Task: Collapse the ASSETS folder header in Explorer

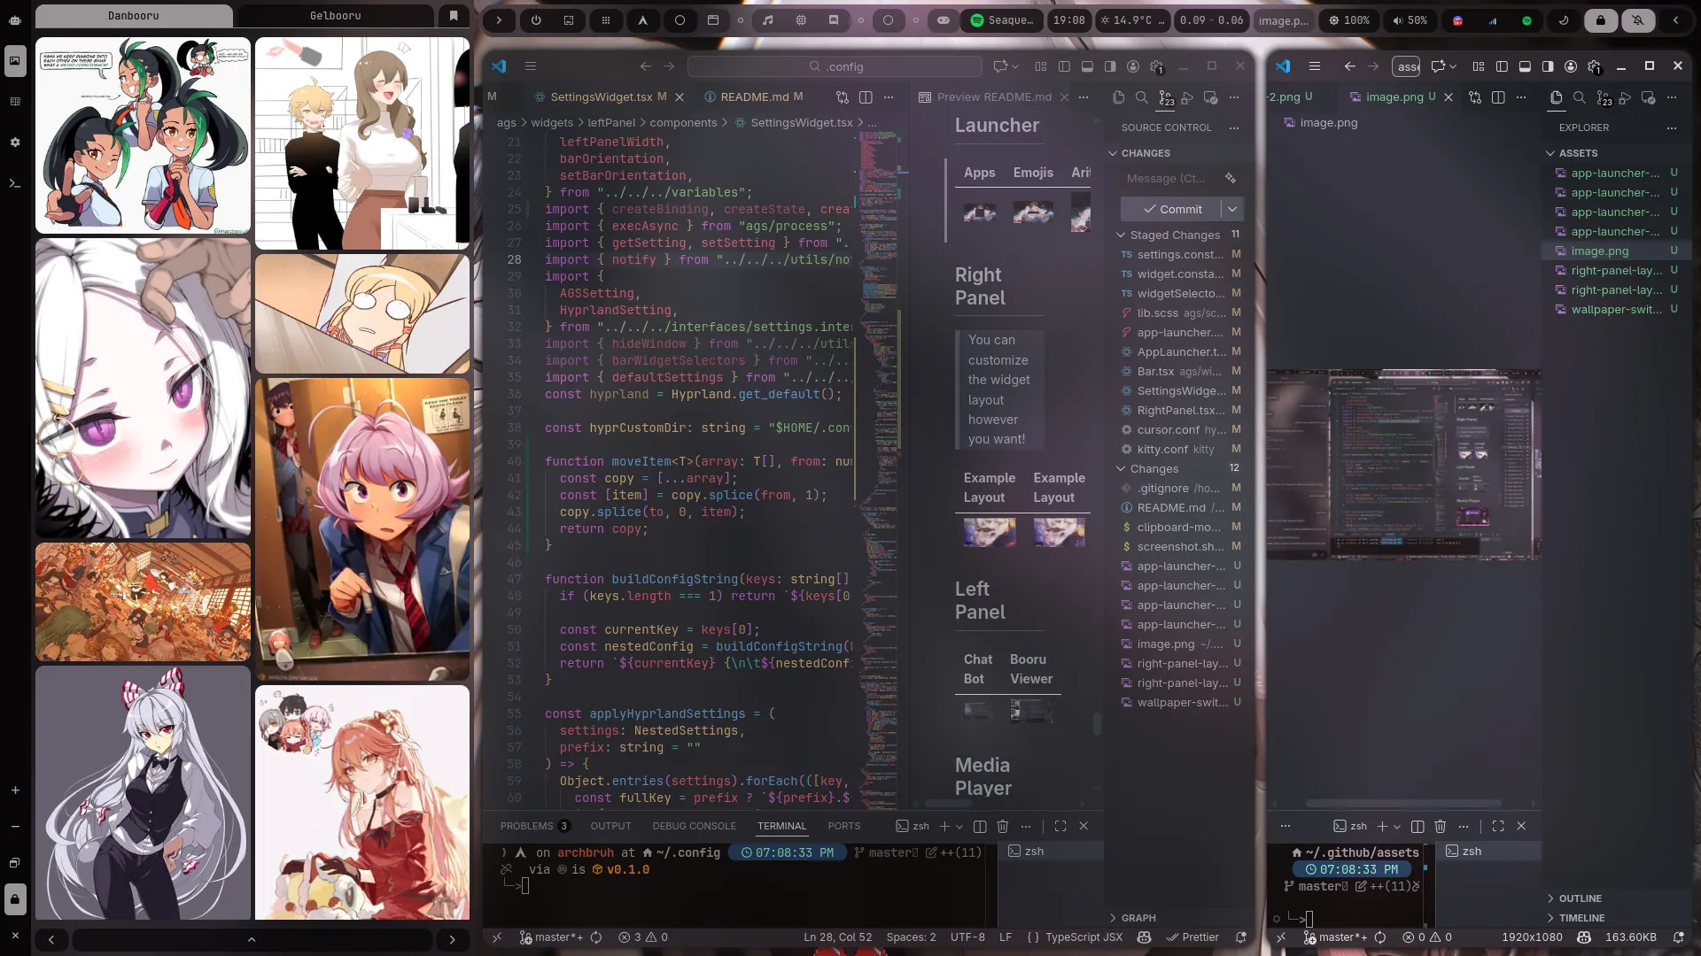Action: pos(1578,153)
